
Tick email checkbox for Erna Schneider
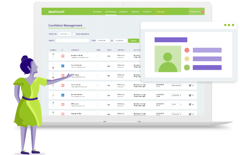pyautogui.click(x=98, y=66)
